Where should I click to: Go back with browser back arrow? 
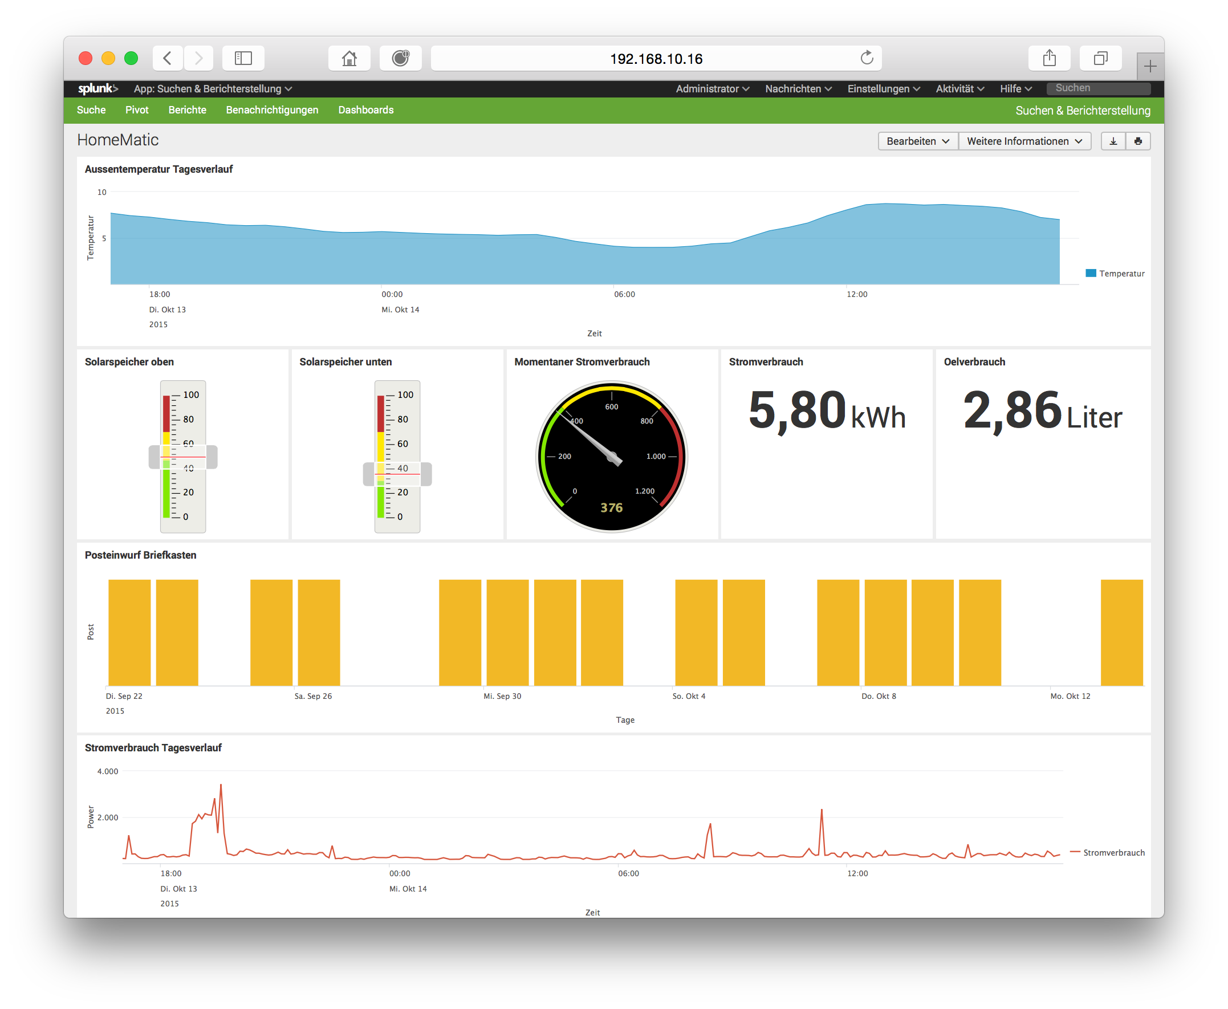pyautogui.click(x=168, y=58)
